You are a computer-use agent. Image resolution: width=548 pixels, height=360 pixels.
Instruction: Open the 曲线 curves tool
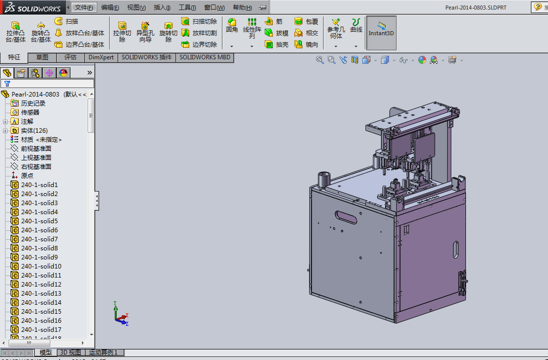pos(356,26)
